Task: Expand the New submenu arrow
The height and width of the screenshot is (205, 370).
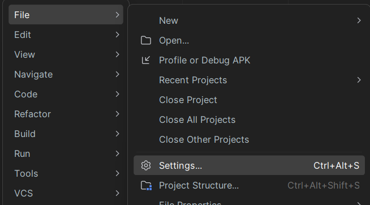Action: (x=359, y=20)
